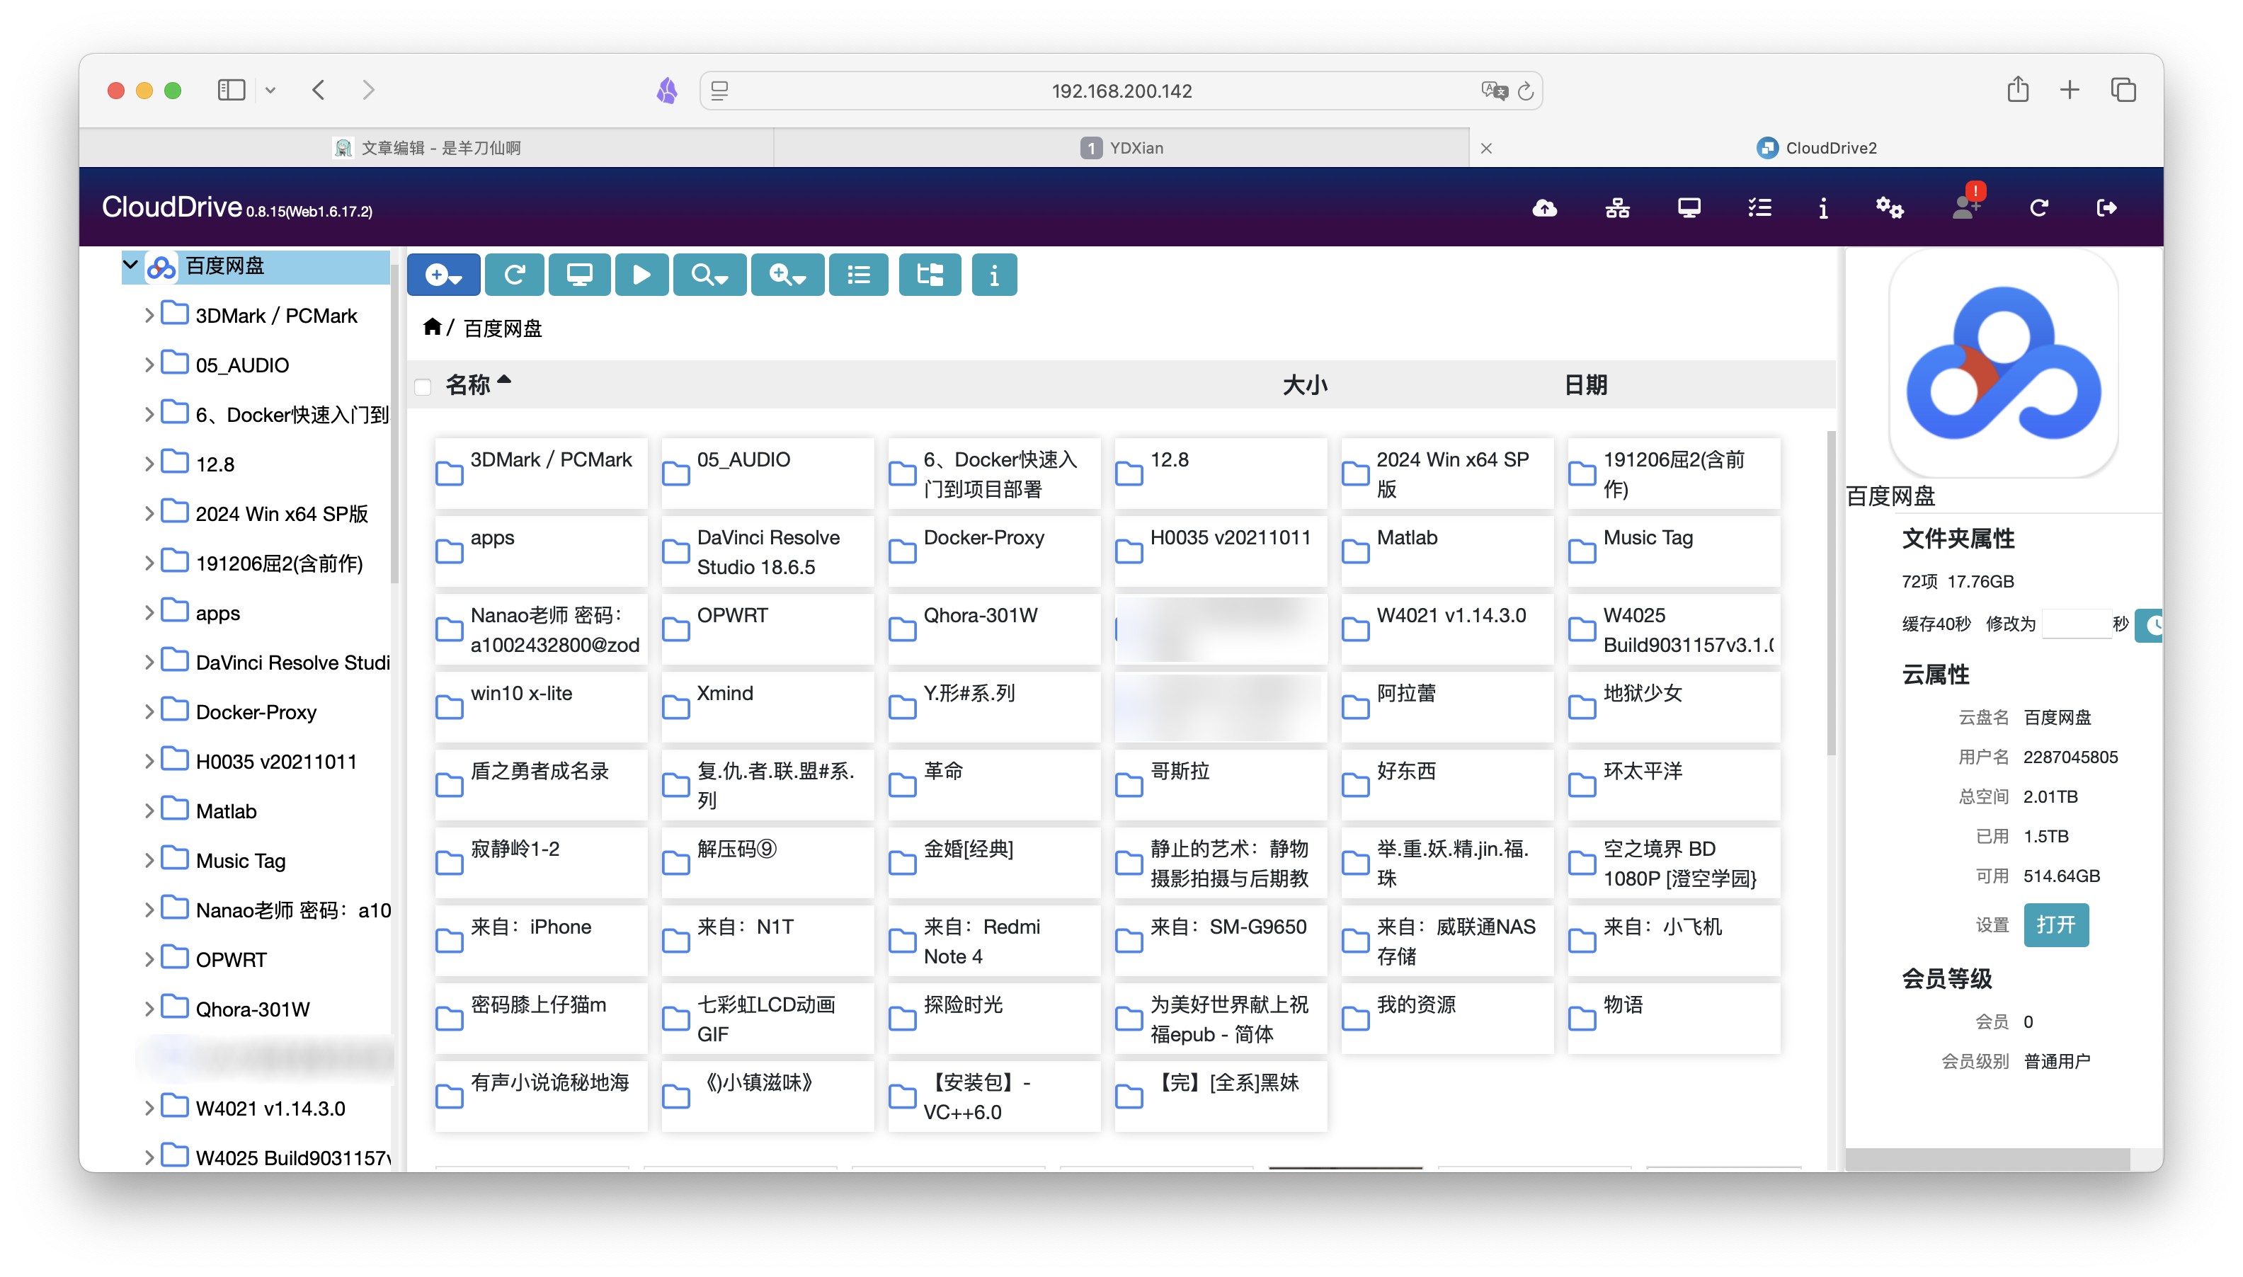The height and width of the screenshot is (1277, 2243).
Task: Sort files by 大小 column header
Action: pyautogui.click(x=1304, y=385)
